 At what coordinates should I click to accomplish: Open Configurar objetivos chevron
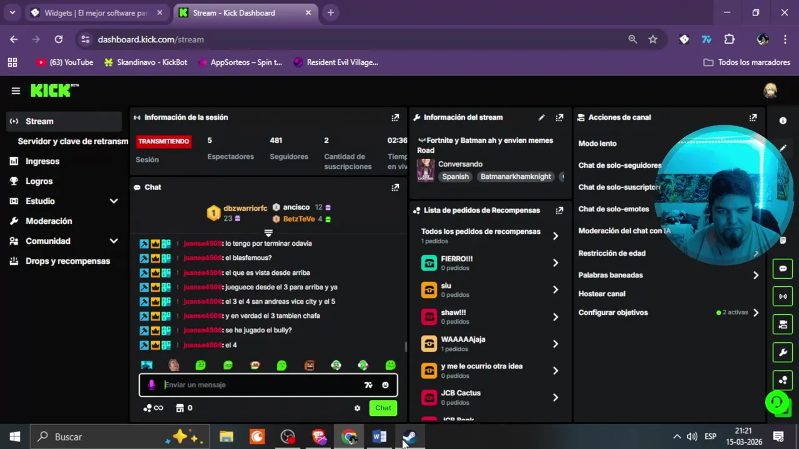[756, 312]
